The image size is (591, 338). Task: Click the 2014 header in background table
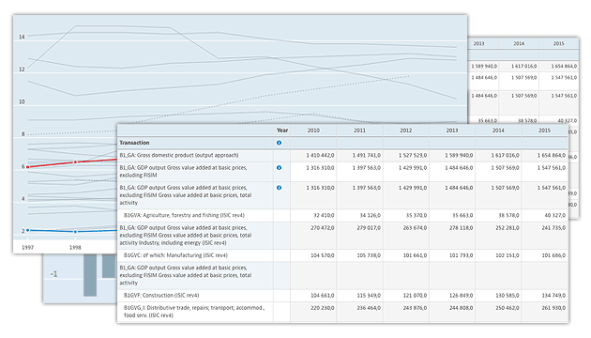point(519,43)
